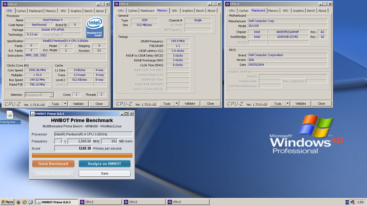Select the Cycle Time value 8 clocks
This screenshot has height=206, width=367.
coord(178,65)
